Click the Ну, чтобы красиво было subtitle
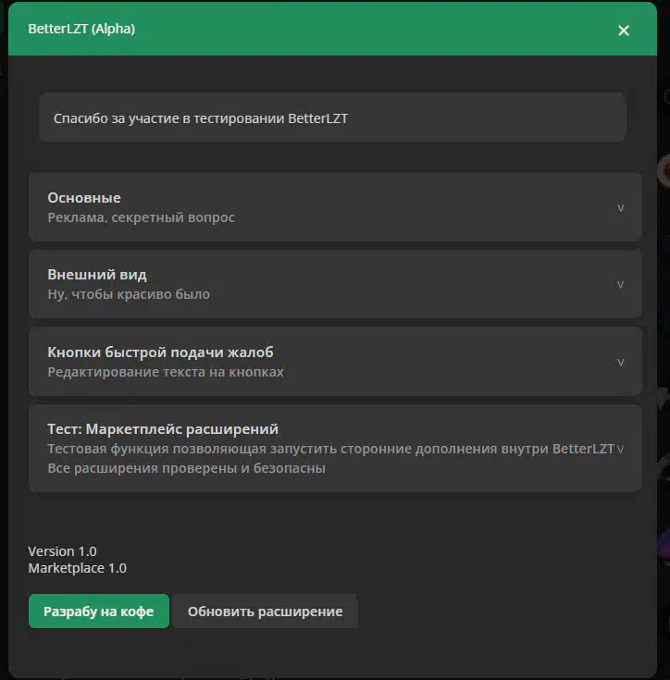670x680 pixels. 129,294
